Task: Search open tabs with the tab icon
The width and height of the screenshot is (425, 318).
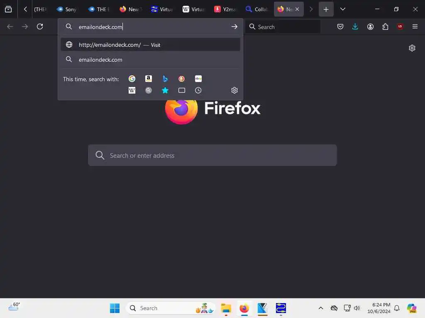Action: click(182, 90)
